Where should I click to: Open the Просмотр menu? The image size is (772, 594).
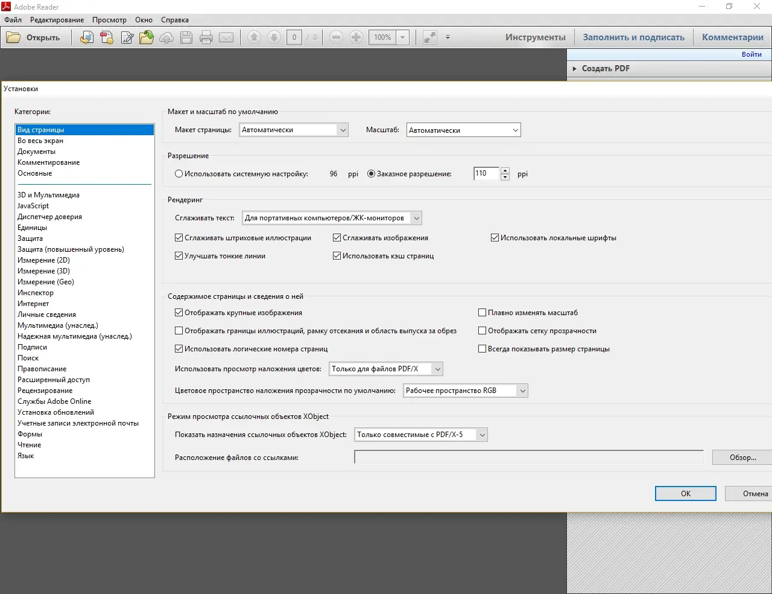(109, 20)
